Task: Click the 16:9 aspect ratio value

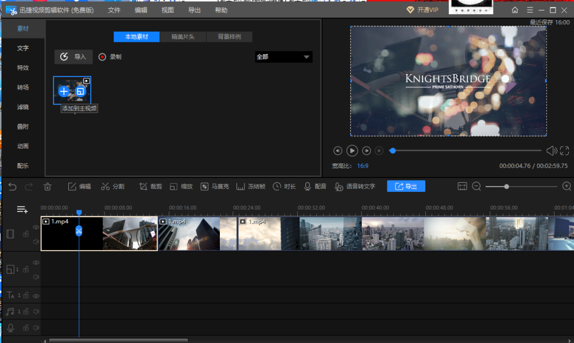Action: click(362, 166)
